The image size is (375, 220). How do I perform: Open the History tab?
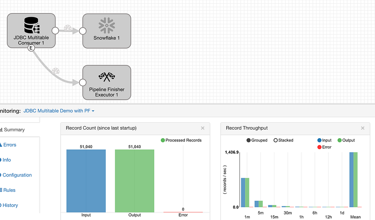[x=9, y=205]
